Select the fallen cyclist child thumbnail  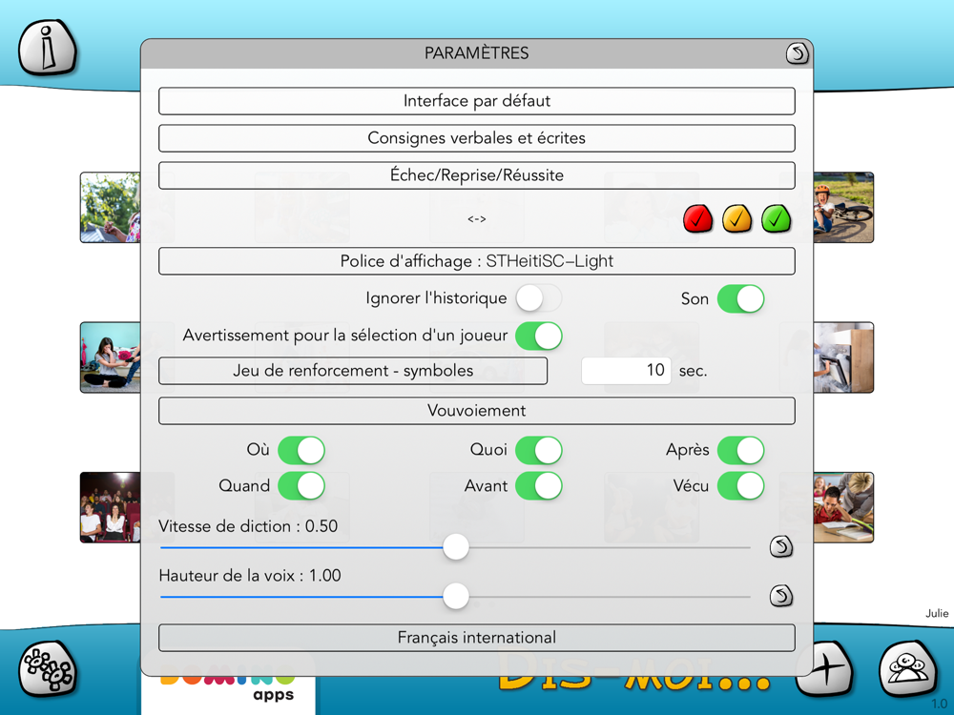[843, 207]
